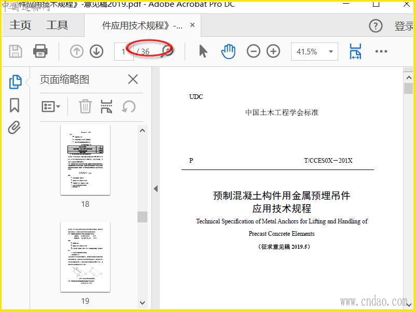
Task: Collapse navigation pane with left triangle
Action: (x=156, y=189)
